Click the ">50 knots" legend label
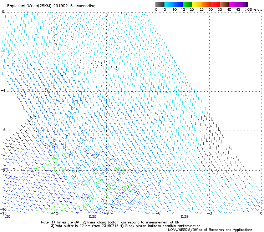 (x=254, y=10)
